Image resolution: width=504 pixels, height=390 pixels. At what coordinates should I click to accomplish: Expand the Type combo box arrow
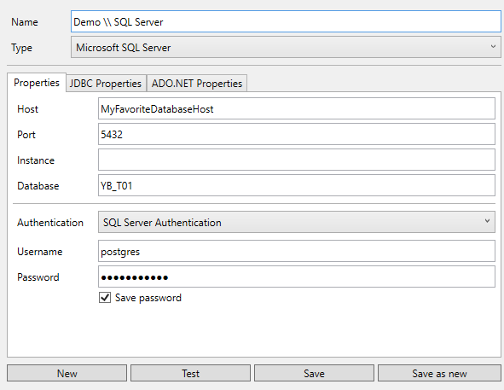coord(493,47)
